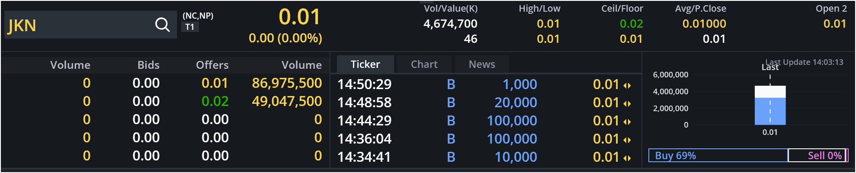Focus the JKN symbol input field
Image resolution: width=856 pixels, height=173 pixels.
(78, 25)
